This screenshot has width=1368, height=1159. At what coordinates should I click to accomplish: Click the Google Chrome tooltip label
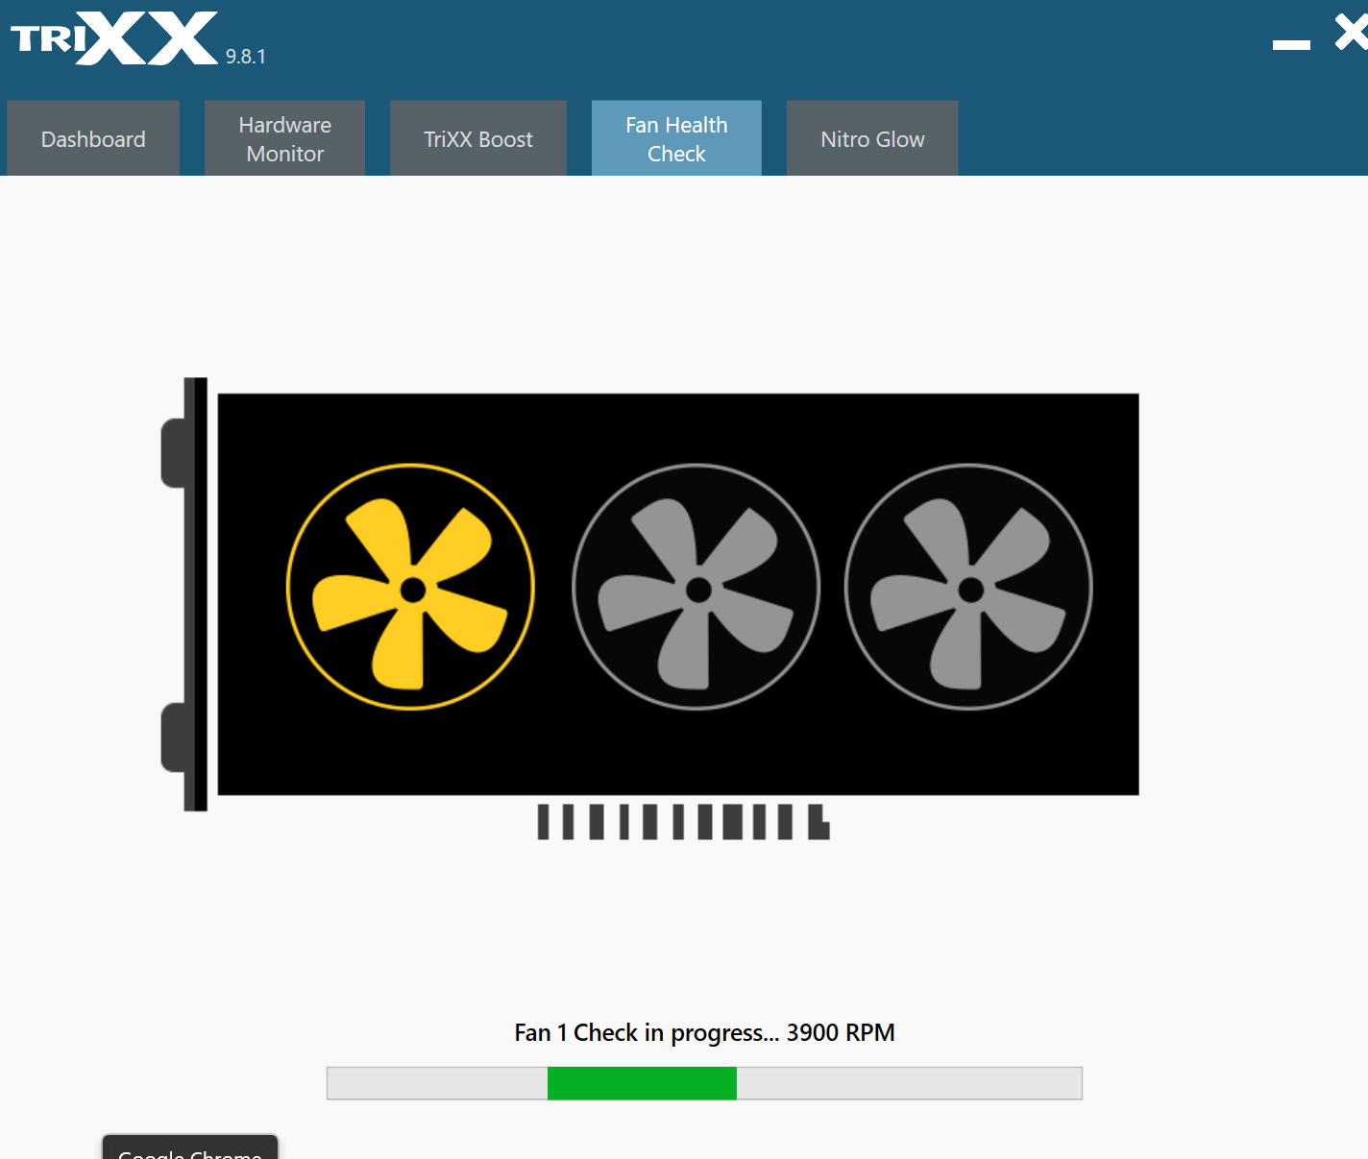point(190,1147)
